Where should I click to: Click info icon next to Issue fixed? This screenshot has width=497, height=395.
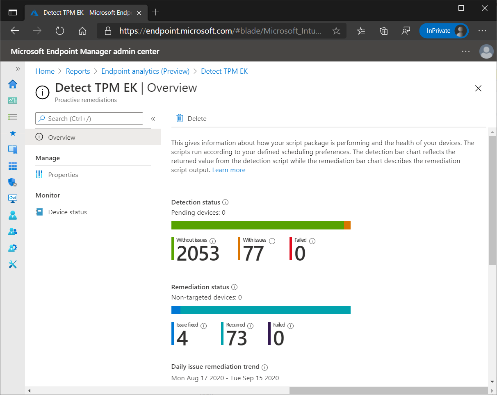(204, 326)
